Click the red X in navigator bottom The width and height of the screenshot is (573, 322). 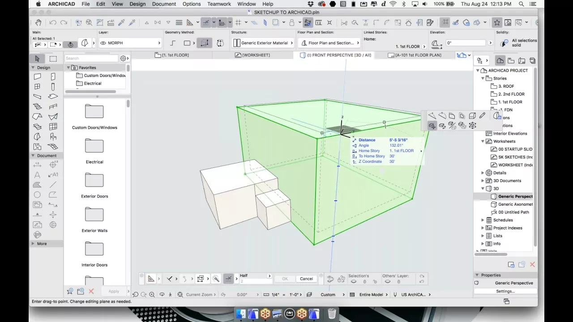click(532, 265)
